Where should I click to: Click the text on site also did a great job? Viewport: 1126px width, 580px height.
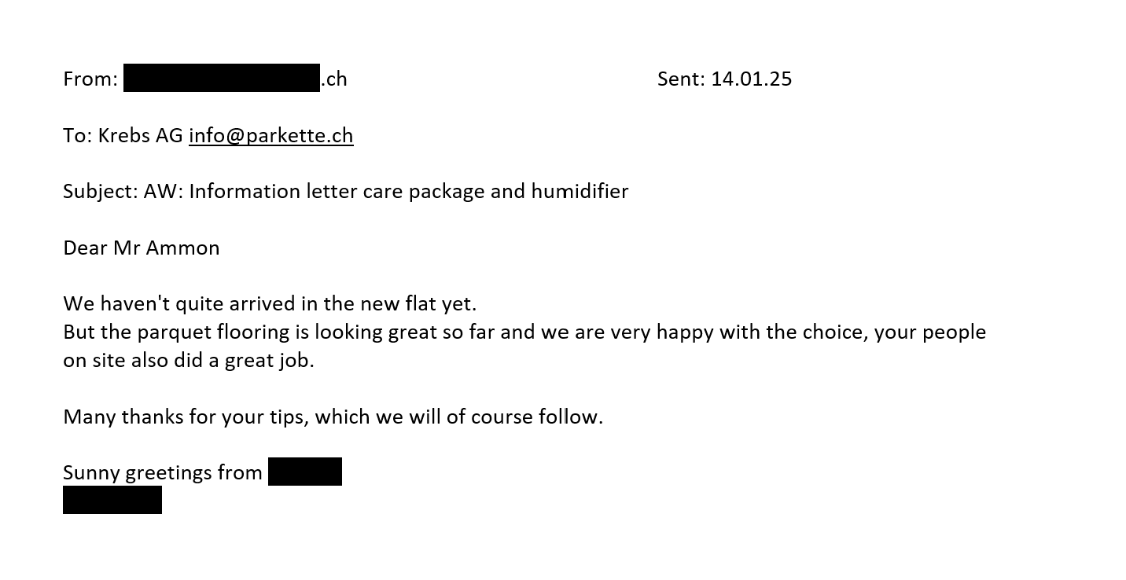point(189,360)
